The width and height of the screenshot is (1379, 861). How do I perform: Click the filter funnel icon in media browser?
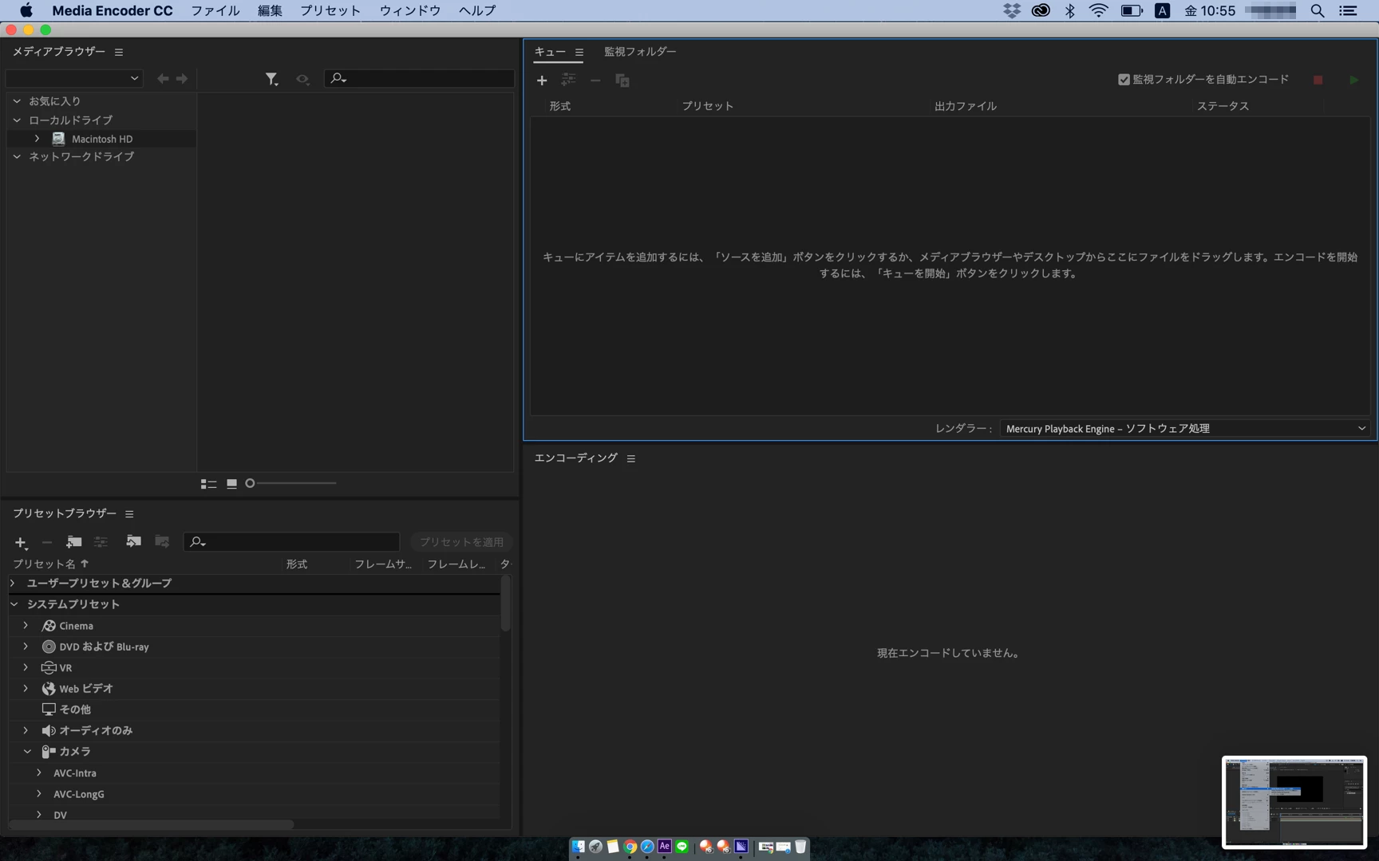271,79
